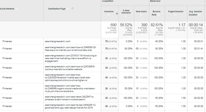Open the 6-social-pr-secrets page link
Viewport: 206px width, 112px height.
(70, 68)
